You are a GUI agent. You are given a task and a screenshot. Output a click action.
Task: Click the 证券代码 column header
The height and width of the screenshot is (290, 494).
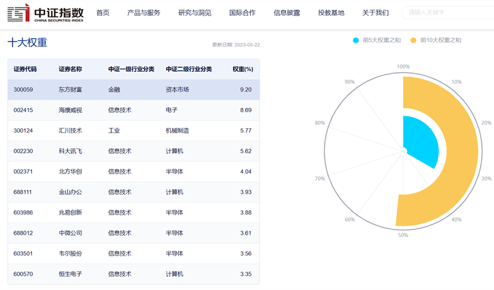[25, 69]
